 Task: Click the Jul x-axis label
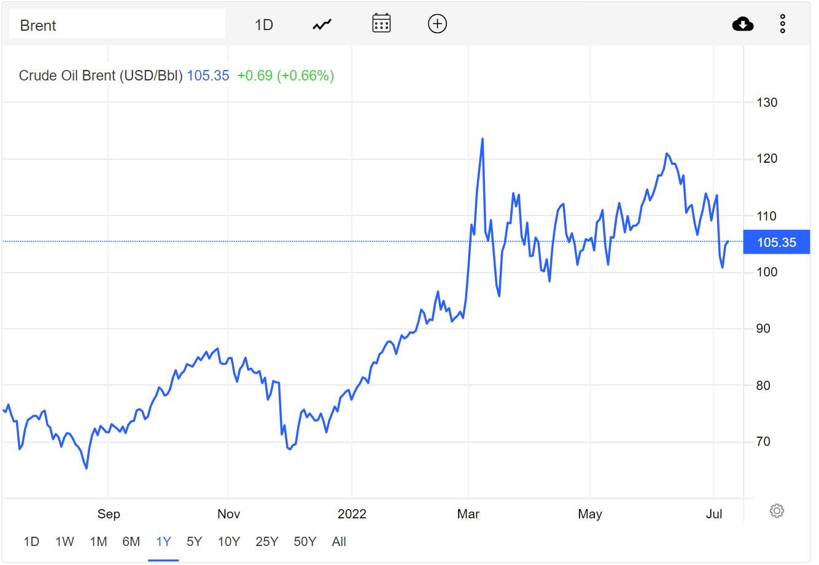coord(714,514)
